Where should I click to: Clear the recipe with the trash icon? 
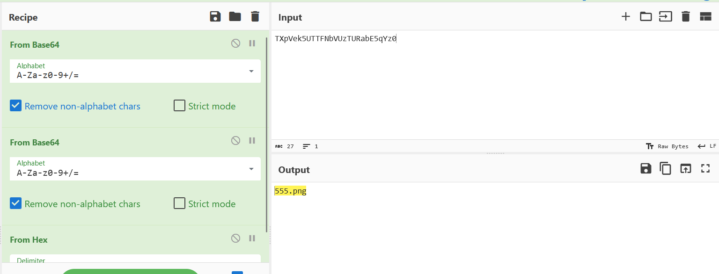click(255, 17)
